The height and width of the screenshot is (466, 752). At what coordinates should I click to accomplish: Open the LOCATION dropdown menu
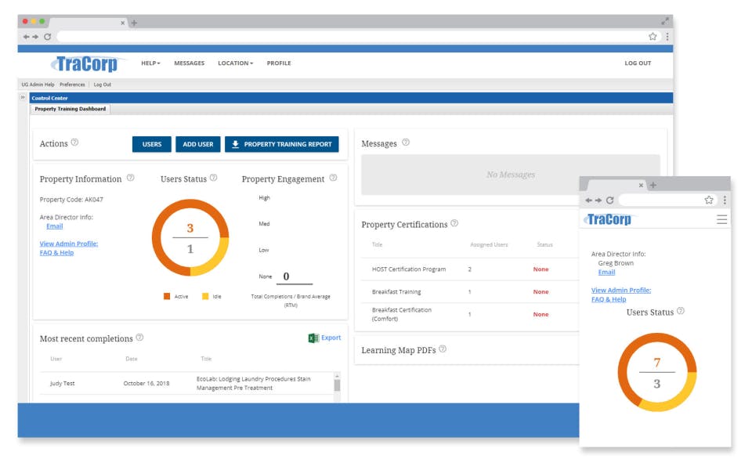point(236,63)
